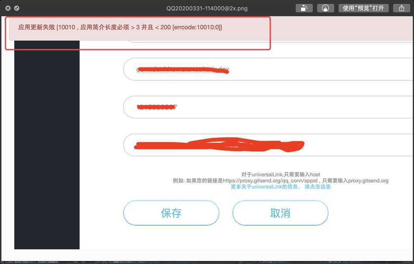This screenshot has height=264, width=414.
Task: Click the rotate image icon
Action: coord(304,8)
